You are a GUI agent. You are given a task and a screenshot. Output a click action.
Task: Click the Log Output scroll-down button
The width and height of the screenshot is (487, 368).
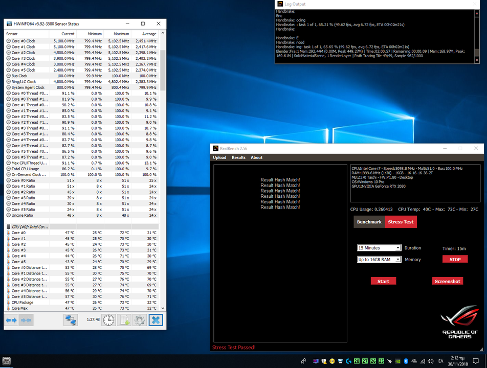coord(477,60)
